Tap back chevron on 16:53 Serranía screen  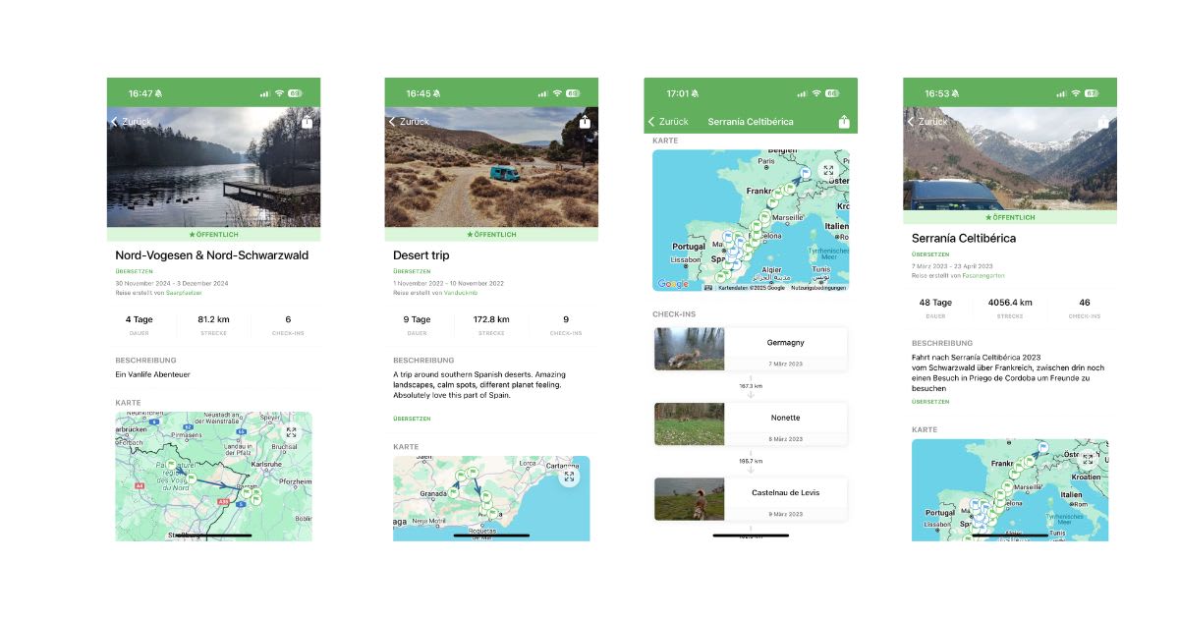911,122
